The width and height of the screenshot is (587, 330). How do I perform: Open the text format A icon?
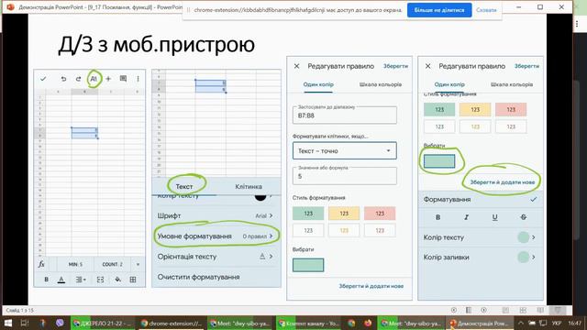94,79
